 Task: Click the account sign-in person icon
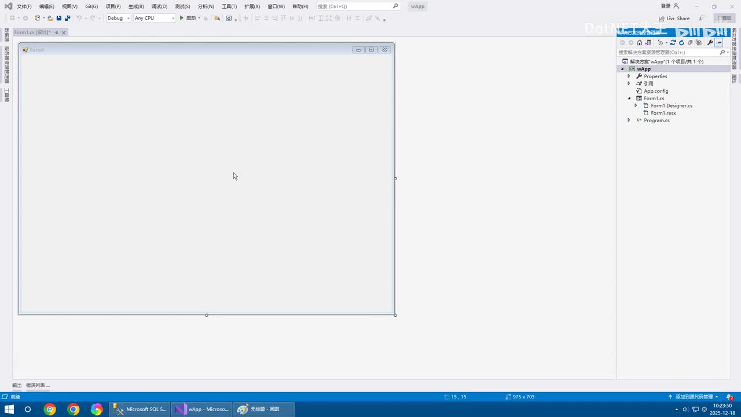(676, 6)
